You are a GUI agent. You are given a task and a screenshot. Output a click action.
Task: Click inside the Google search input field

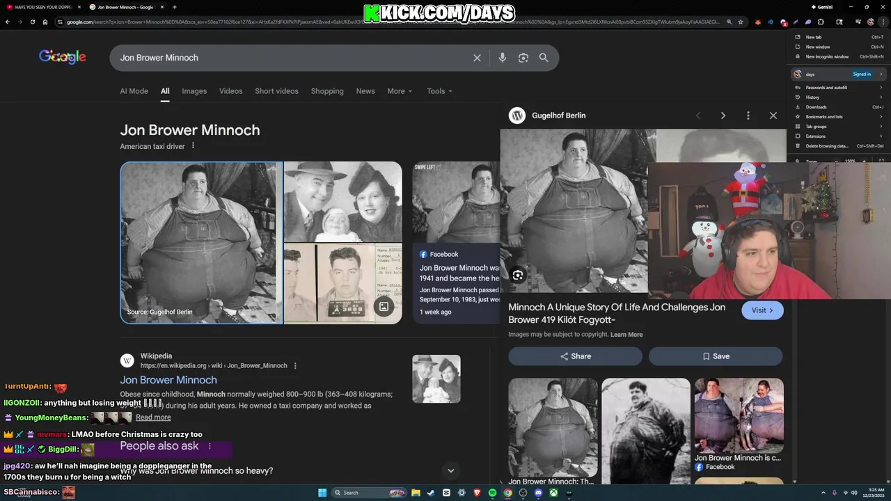point(292,58)
